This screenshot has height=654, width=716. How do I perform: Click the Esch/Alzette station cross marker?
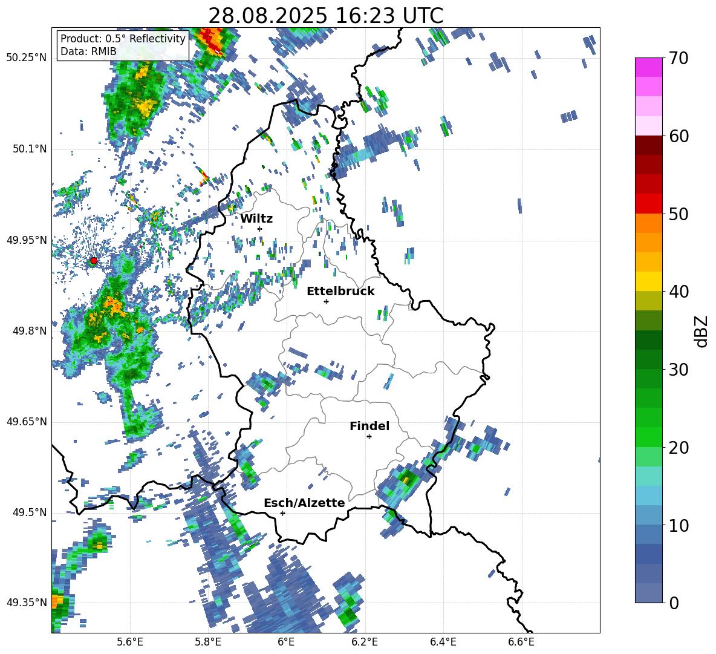coord(282,513)
